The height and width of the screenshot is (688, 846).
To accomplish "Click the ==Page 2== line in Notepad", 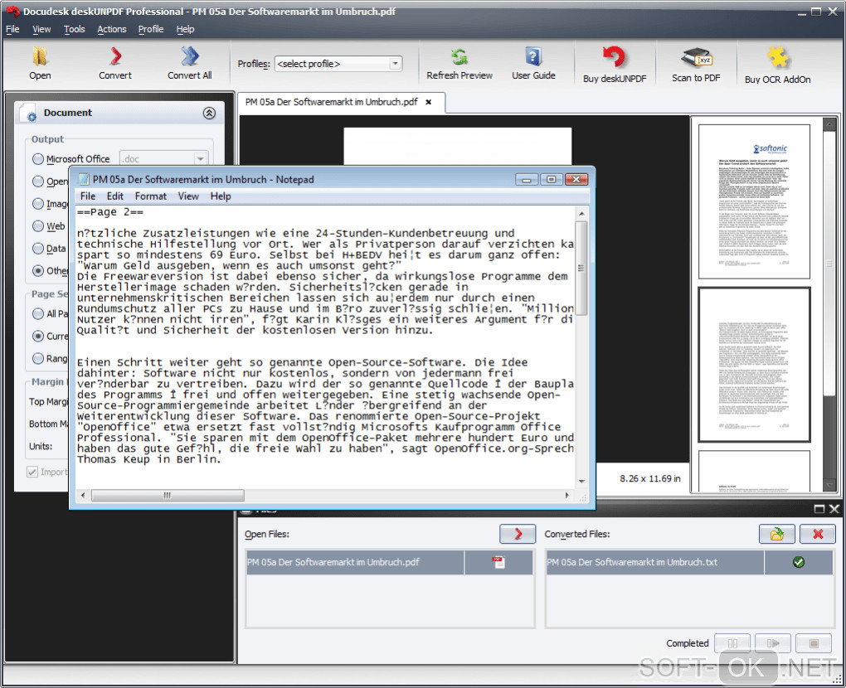I will pos(110,212).
